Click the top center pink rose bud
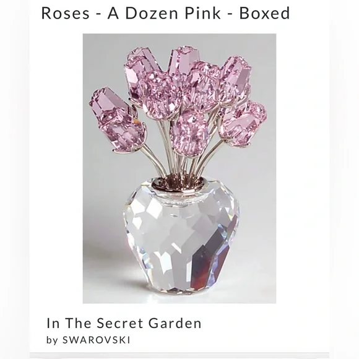Screen dimensions: 359x359 [184, 59]
